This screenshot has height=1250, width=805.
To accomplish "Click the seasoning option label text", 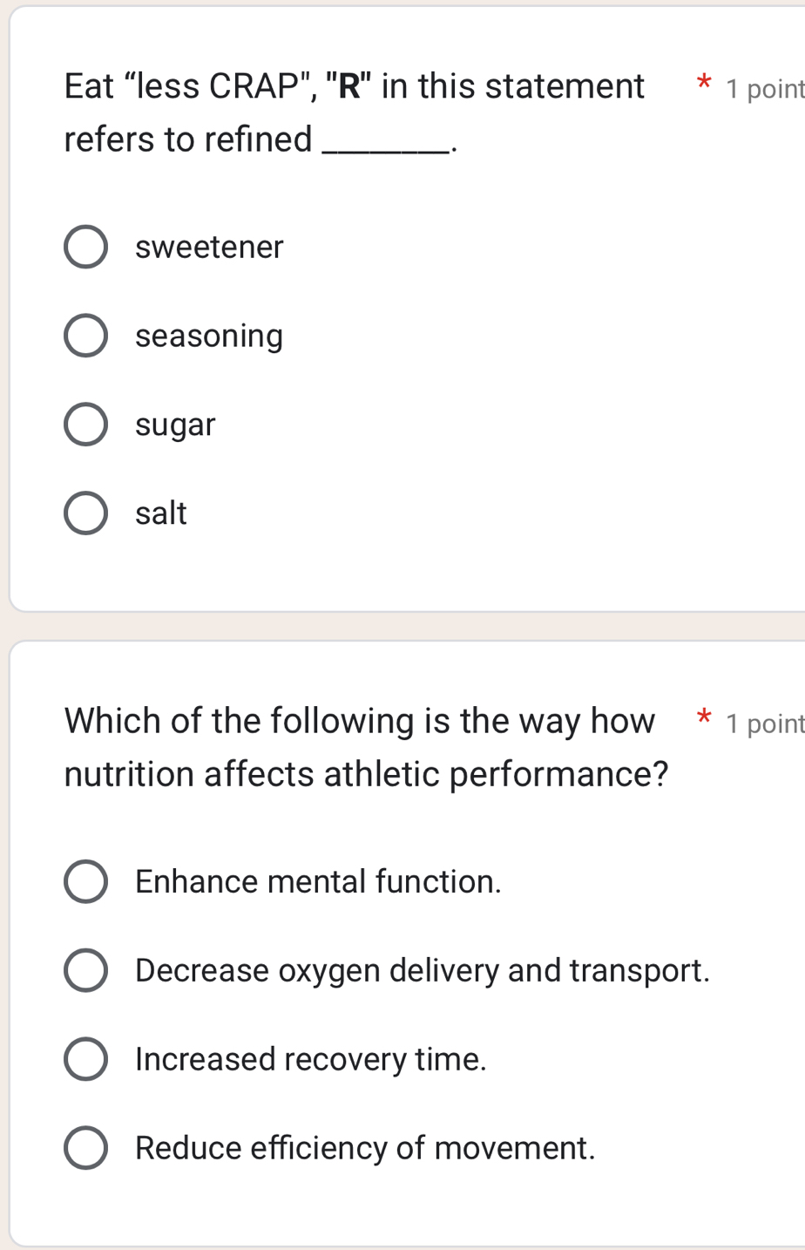I will [207, 335].
